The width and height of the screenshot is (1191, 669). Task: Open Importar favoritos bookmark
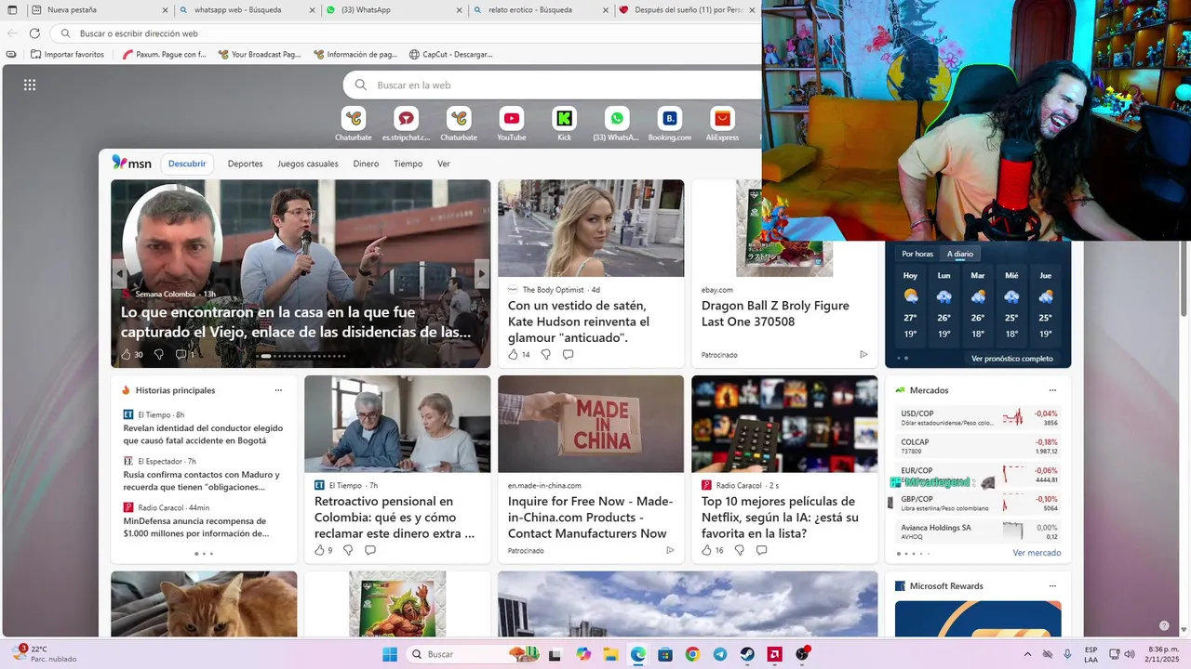[x=67, y=54]
